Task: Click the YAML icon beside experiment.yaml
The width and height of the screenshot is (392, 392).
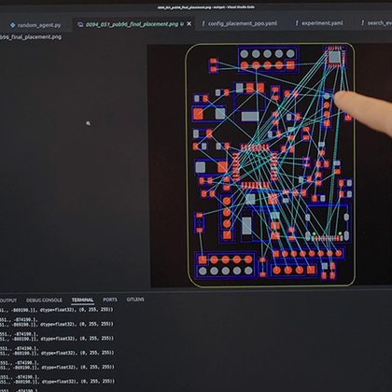Action: [x=297, y=23]
